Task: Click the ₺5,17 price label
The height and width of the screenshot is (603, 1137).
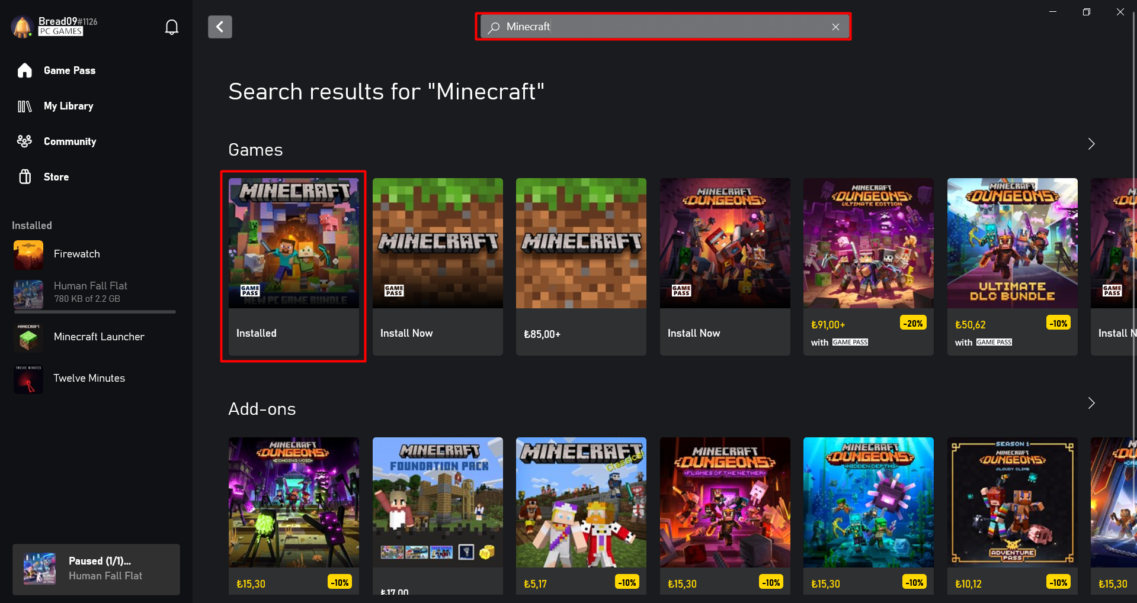Action: click(x=536, y=584)
